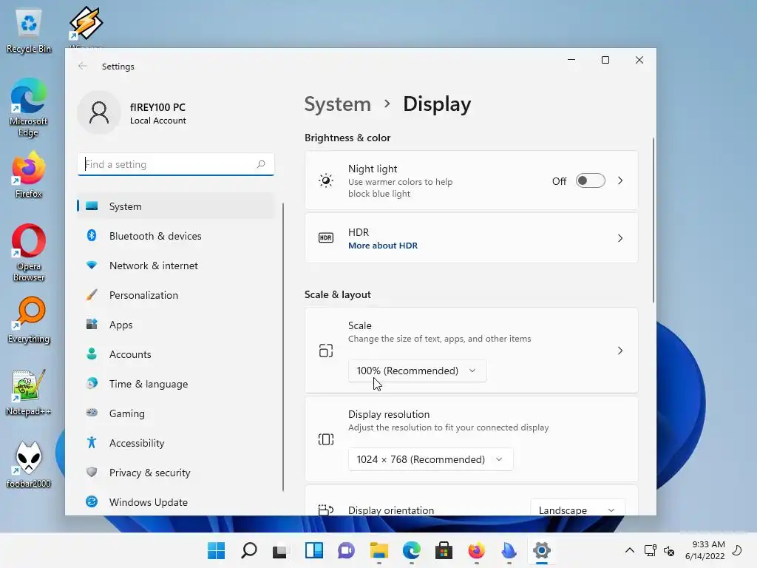Go to Network & internet settings

[x=176, y=266]
